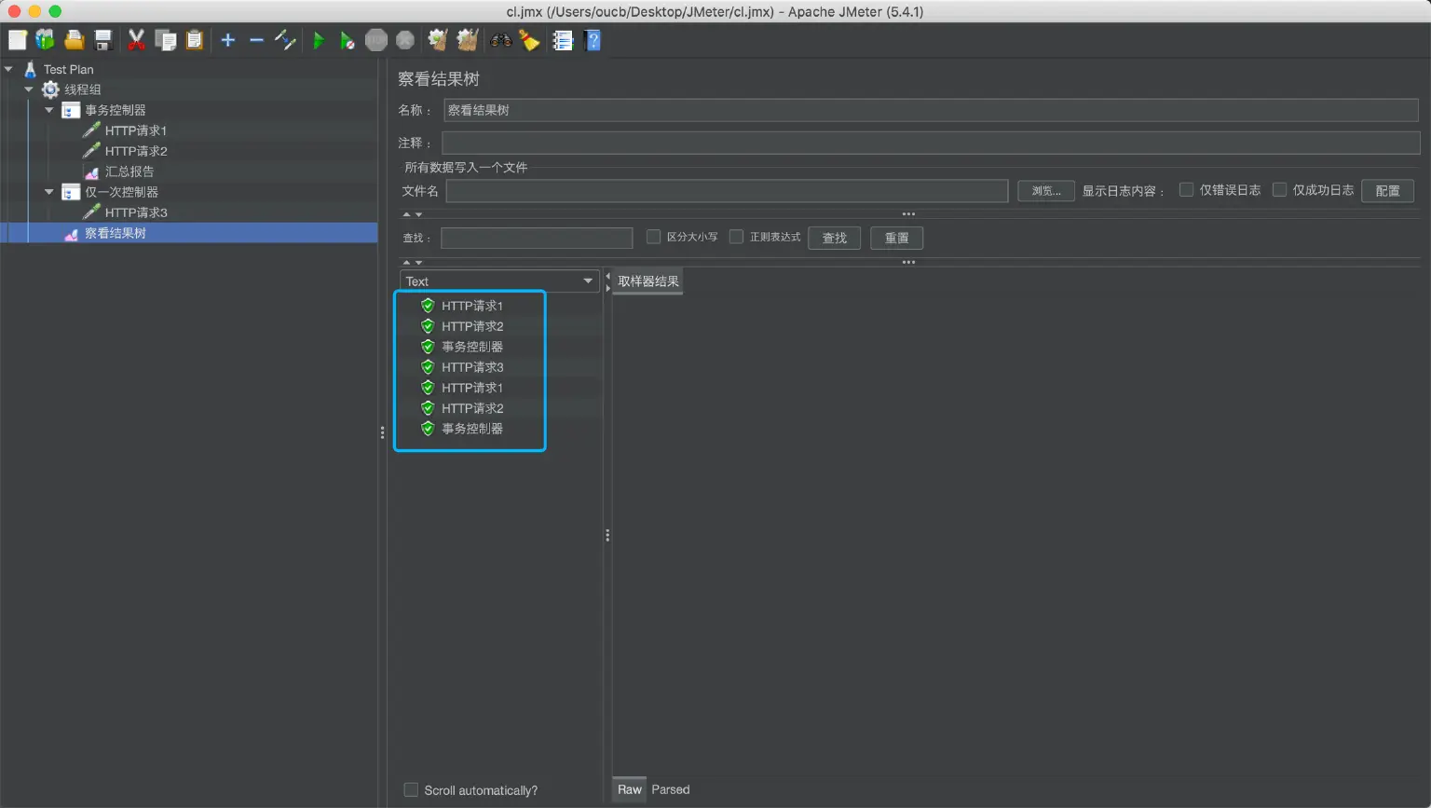Click the Open folder icon in toolbar
1431x808 pixels.
coord(75,40)
